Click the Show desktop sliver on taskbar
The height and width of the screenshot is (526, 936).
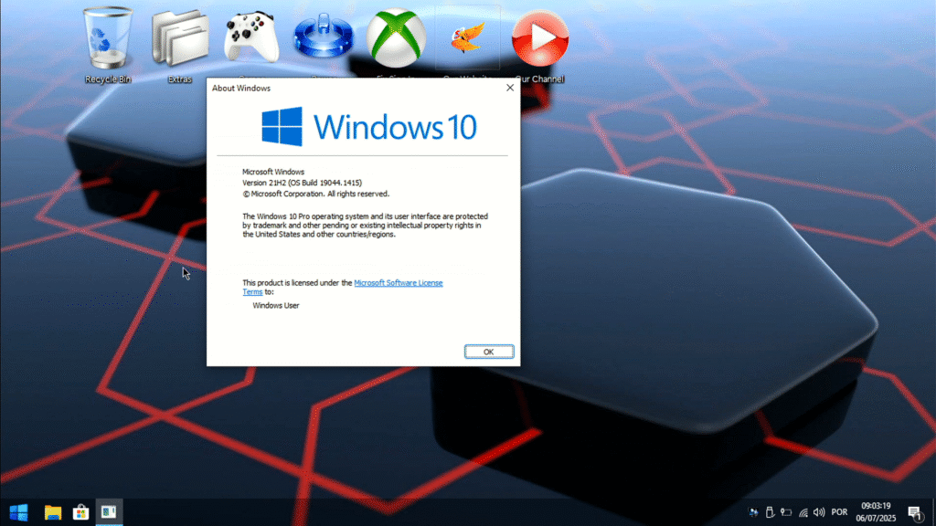933,512
